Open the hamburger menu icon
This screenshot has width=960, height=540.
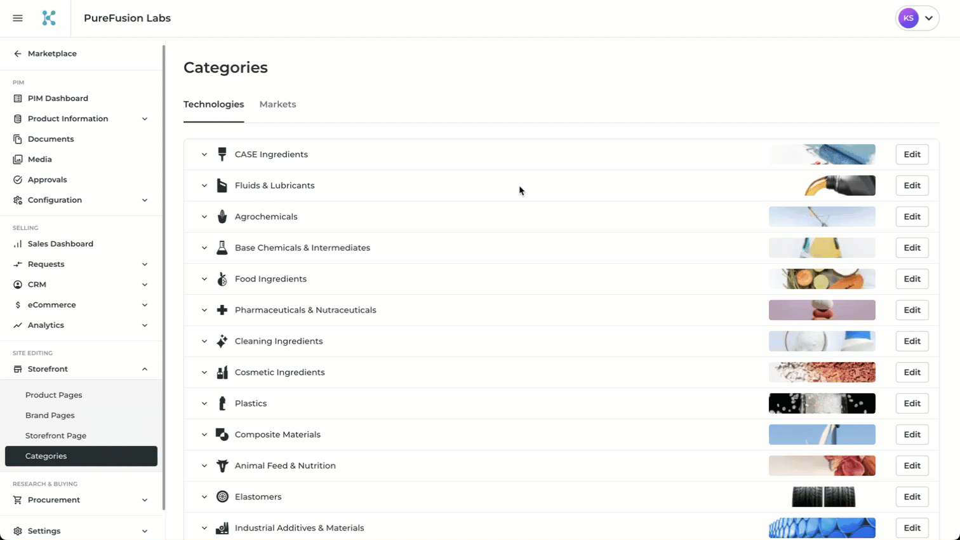[18, 18]
